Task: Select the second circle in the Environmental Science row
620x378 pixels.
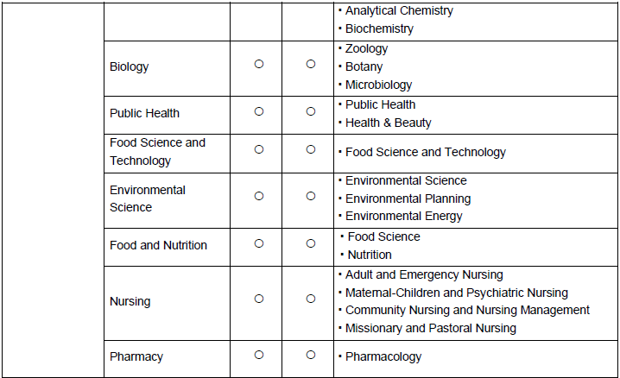Action: click(311, 196)
